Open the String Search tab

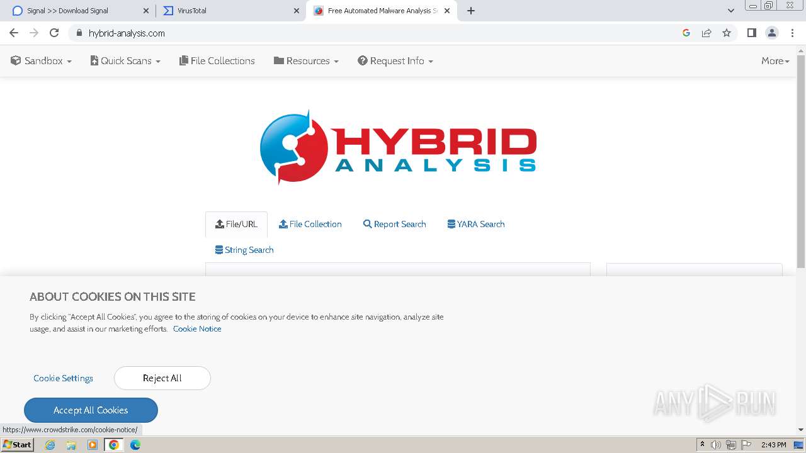[244, 250]
